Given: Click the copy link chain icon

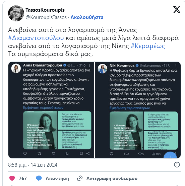Looking at the screenshot, I should coord(80,178).
